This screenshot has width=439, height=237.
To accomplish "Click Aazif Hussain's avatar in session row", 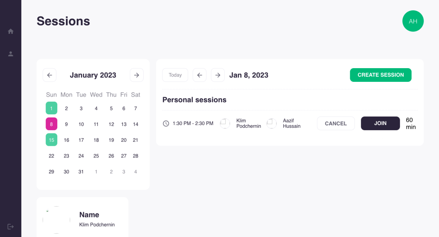I will click(272, 123).
